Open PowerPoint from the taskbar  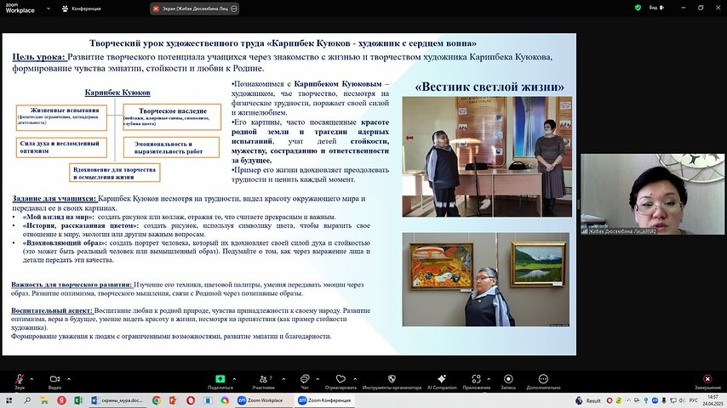(174, 400)
